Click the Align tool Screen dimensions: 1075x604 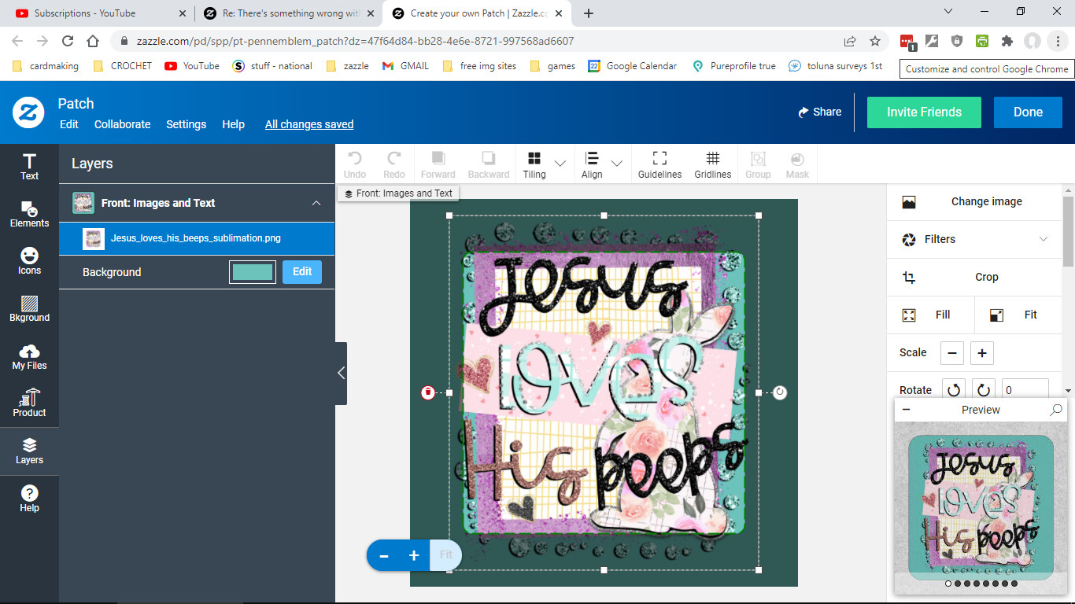click(x=592, y=164)
